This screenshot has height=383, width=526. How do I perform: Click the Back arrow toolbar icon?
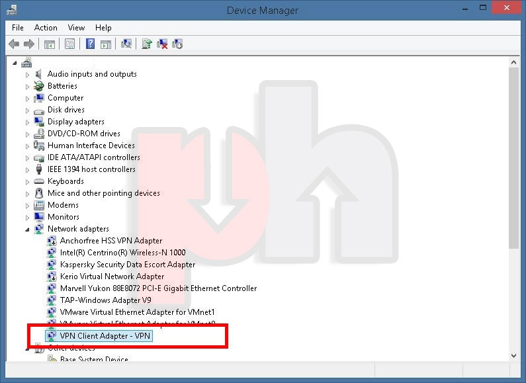pos(14,44)
